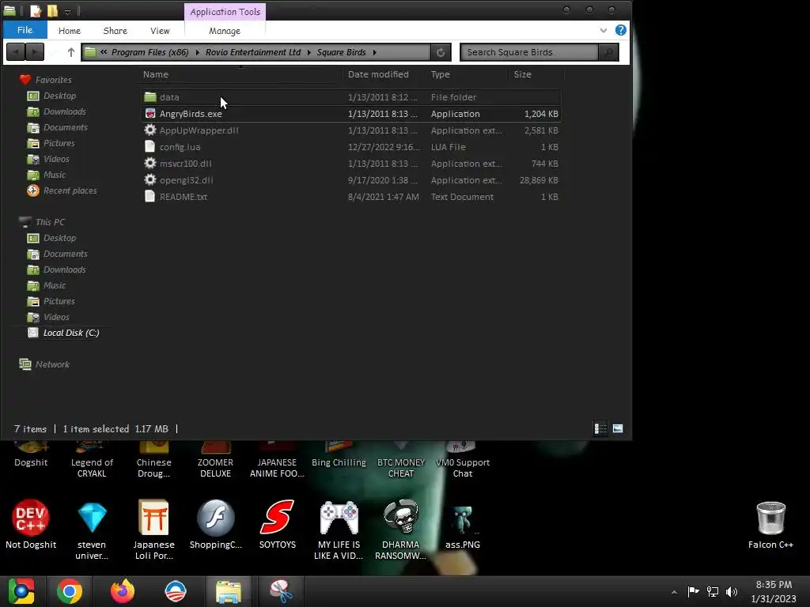Click the volume speaker tray icon

(732, 591)
